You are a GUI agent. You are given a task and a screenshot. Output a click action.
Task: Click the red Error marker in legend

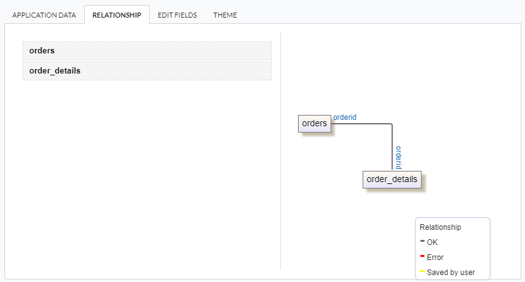[x=422, y=256]
